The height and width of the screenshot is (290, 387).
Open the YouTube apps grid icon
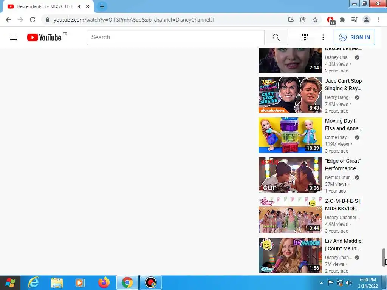(x=305, y=37)
